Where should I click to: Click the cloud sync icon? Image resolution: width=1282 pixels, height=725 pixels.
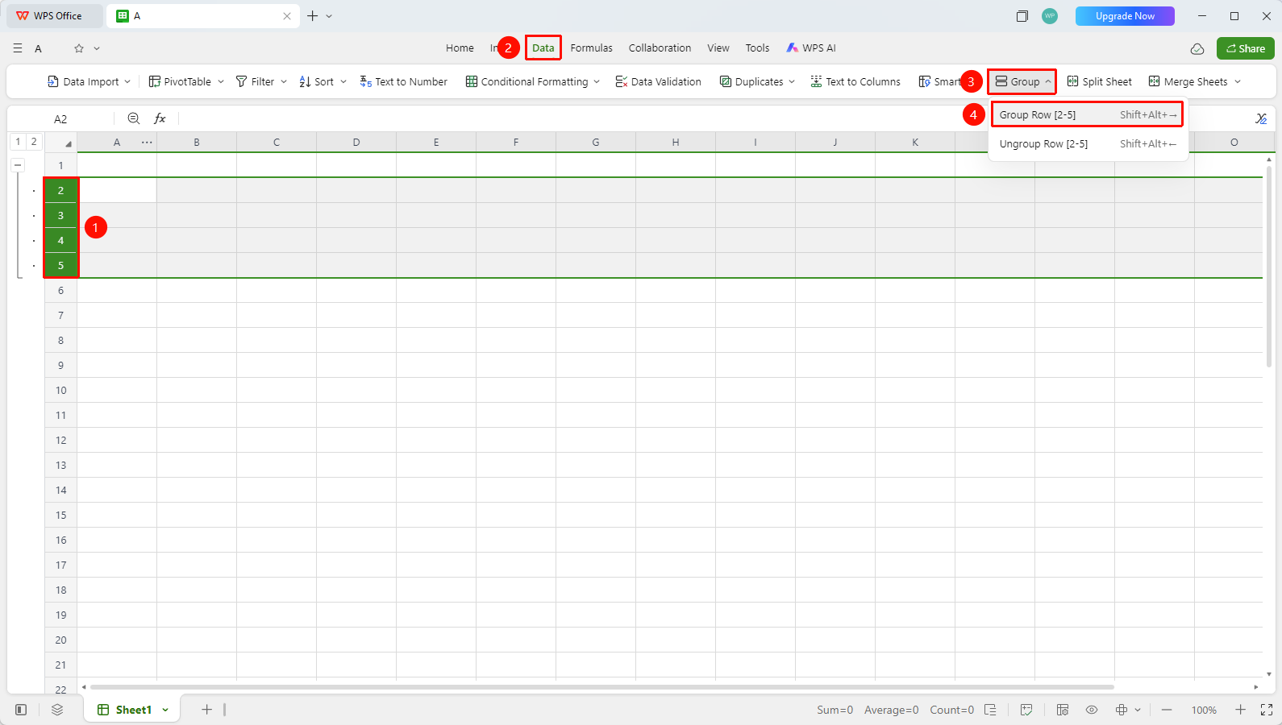click(1197, 48)
